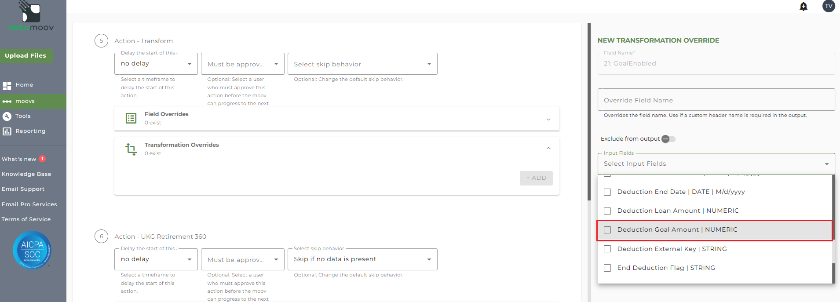Open What's new in sidebar
This screenshot has height=302, width=840.
coord(19,159)
